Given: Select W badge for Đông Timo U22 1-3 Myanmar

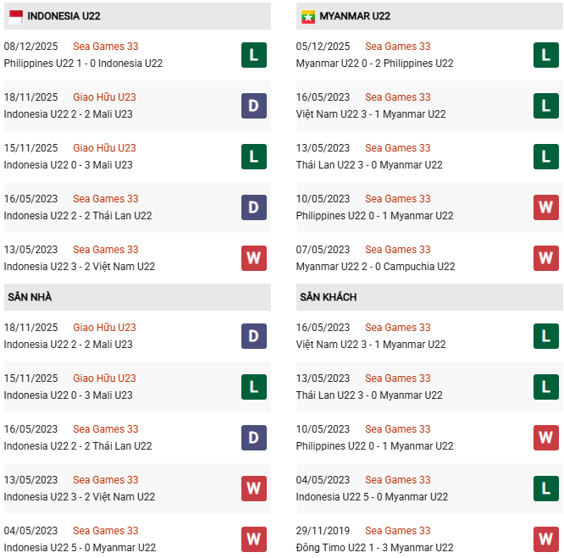Looking at the screenshot, I should pos(546,539).
